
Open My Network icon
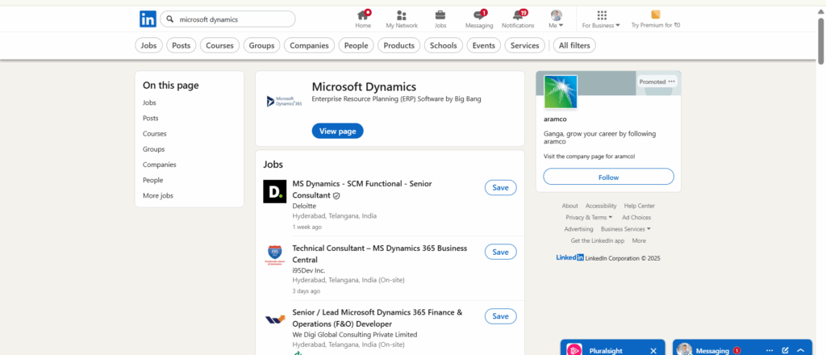click(402, 15)
